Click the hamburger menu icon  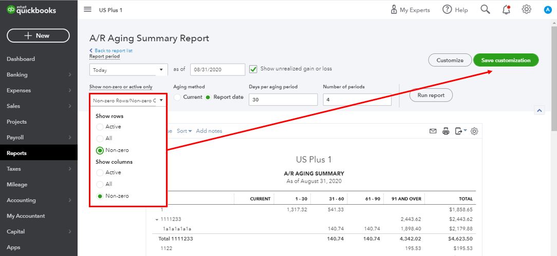pos(87,10)
